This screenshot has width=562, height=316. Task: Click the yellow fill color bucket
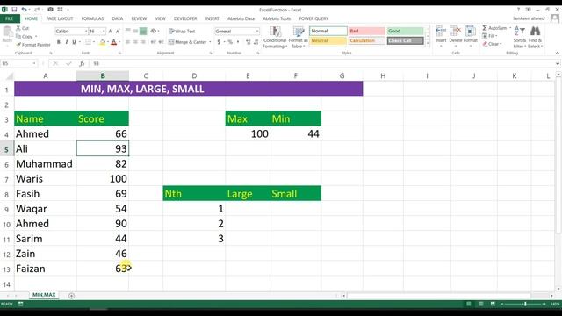click(103, 42)
